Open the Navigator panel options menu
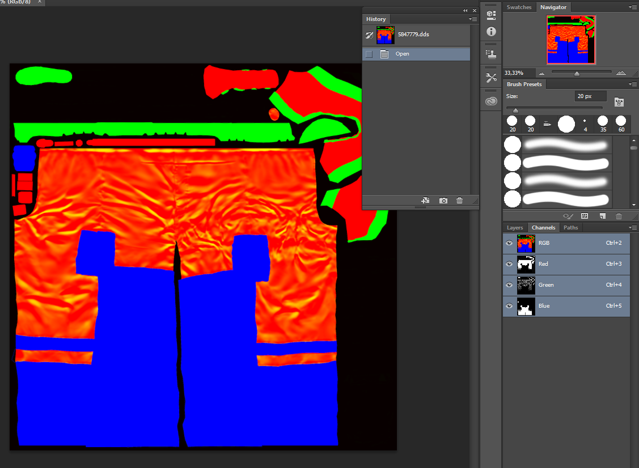The width and height of the screenshot is (639, 468). click(633, 7)
